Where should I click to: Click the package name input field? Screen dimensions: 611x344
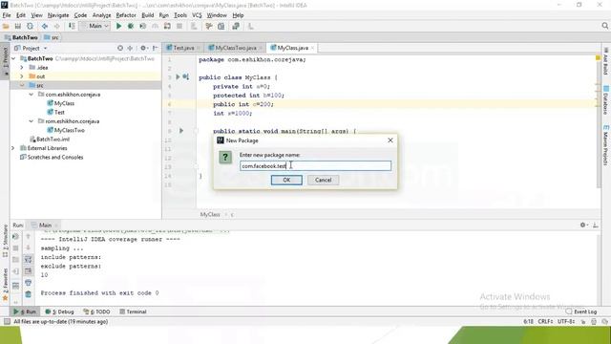pos(315,165)
